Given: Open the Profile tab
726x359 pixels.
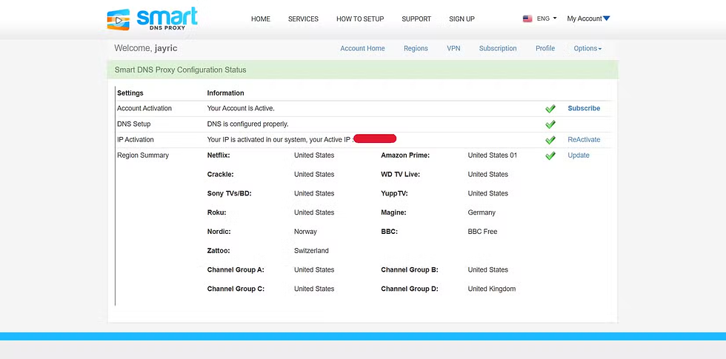Looking at the screenshot, I should pyautogui.click(x=545, y=49).
